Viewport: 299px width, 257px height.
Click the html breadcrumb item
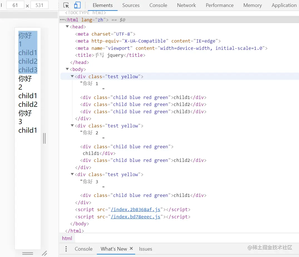[x=67, y=238]
